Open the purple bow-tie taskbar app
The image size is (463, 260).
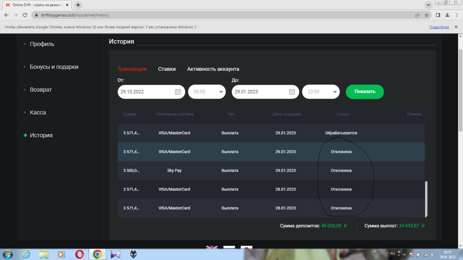pyautogui.click(x=115, y=254)
